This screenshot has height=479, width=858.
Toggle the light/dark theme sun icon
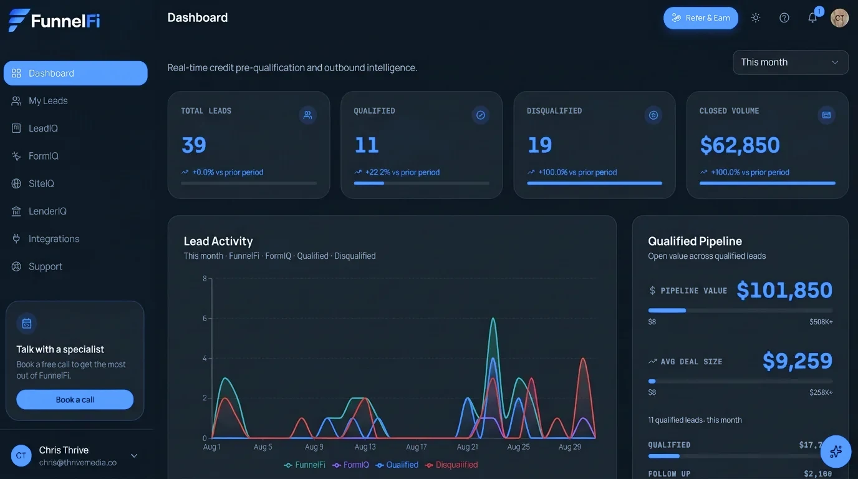[x=756, y=18]
